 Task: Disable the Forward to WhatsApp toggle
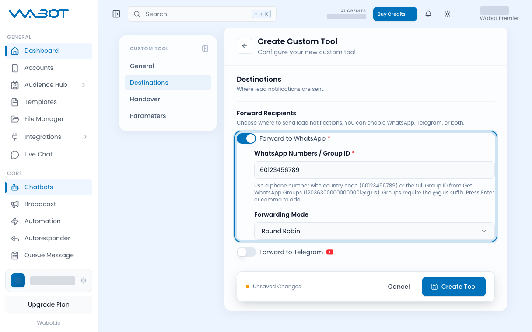coord(246,138)
